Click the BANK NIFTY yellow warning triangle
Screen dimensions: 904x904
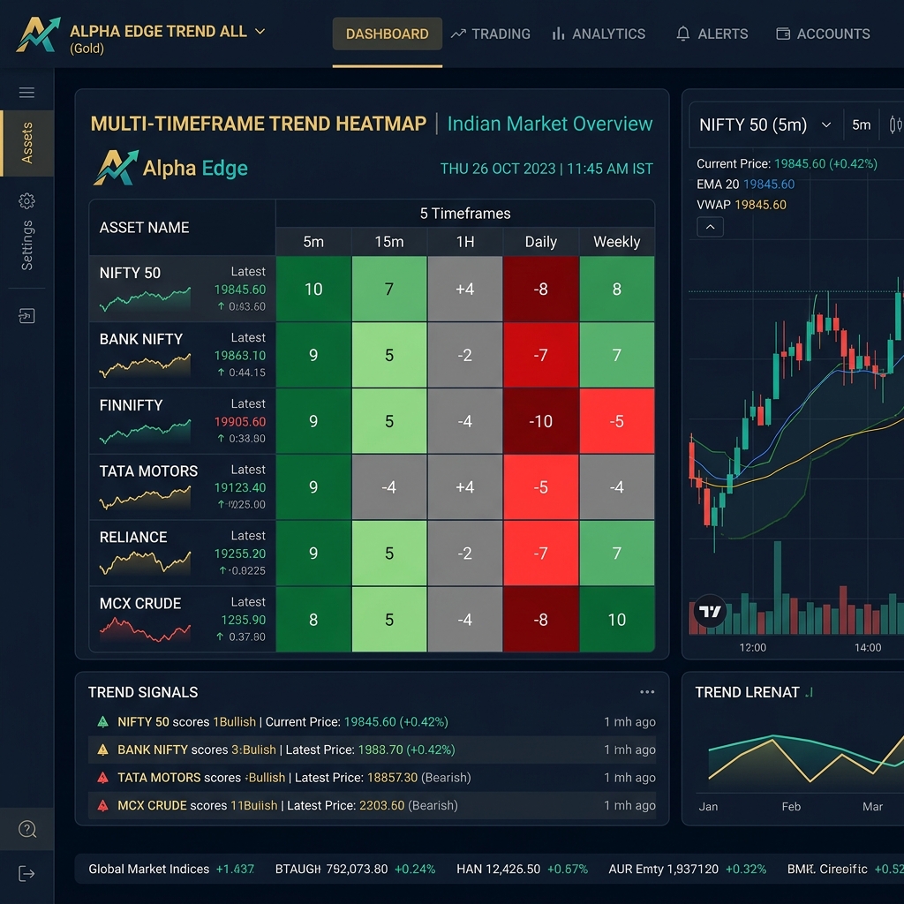tap(102, 750)
